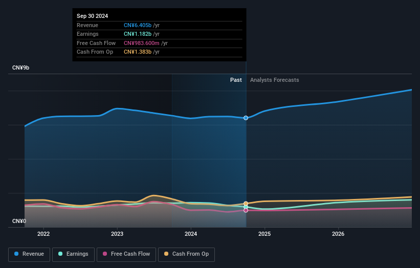Click the orange Cash From Op data point
The height and width of the screenshot is (268, 420).
pyautogui.click(x=246, y=204)
